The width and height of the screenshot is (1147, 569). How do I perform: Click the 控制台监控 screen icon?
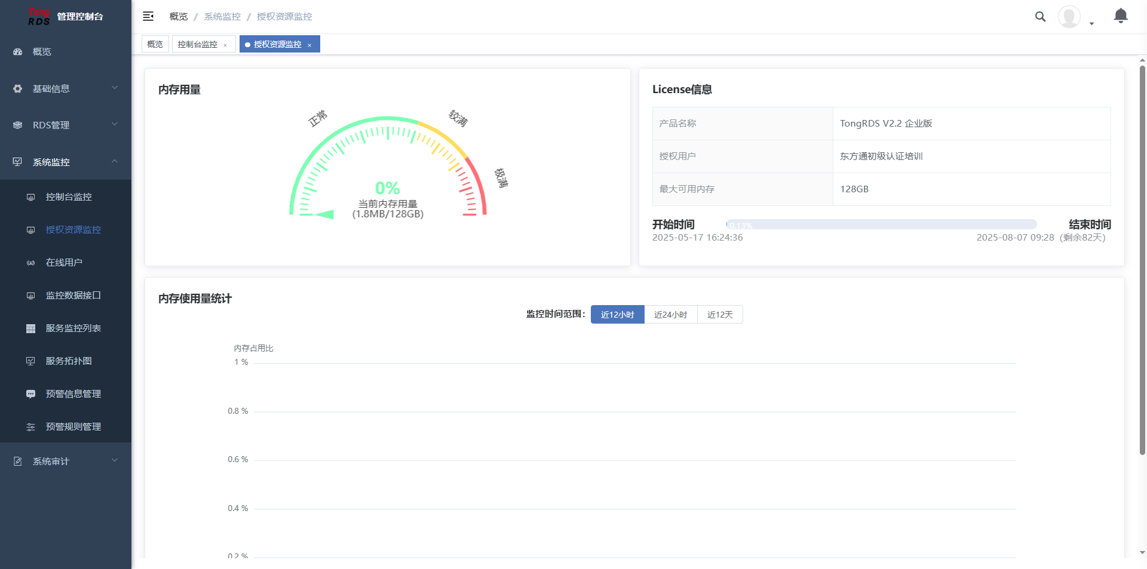[31, 197]
